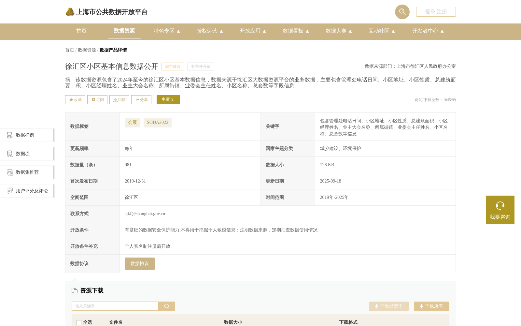Expand the 互动社区 menu

click(382, 31)
